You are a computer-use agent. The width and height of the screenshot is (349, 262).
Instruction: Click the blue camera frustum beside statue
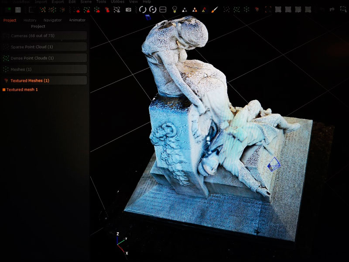click(273, 164)
